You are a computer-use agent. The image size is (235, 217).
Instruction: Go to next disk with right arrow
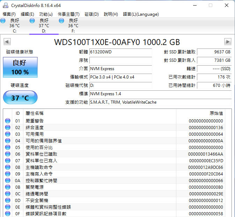(x=228, y=42)
